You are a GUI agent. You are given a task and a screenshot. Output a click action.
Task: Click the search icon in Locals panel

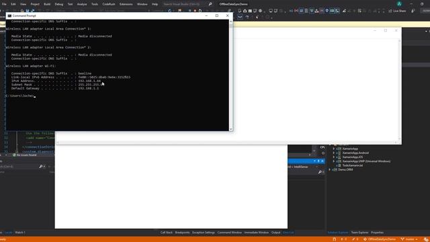[41, 166]
